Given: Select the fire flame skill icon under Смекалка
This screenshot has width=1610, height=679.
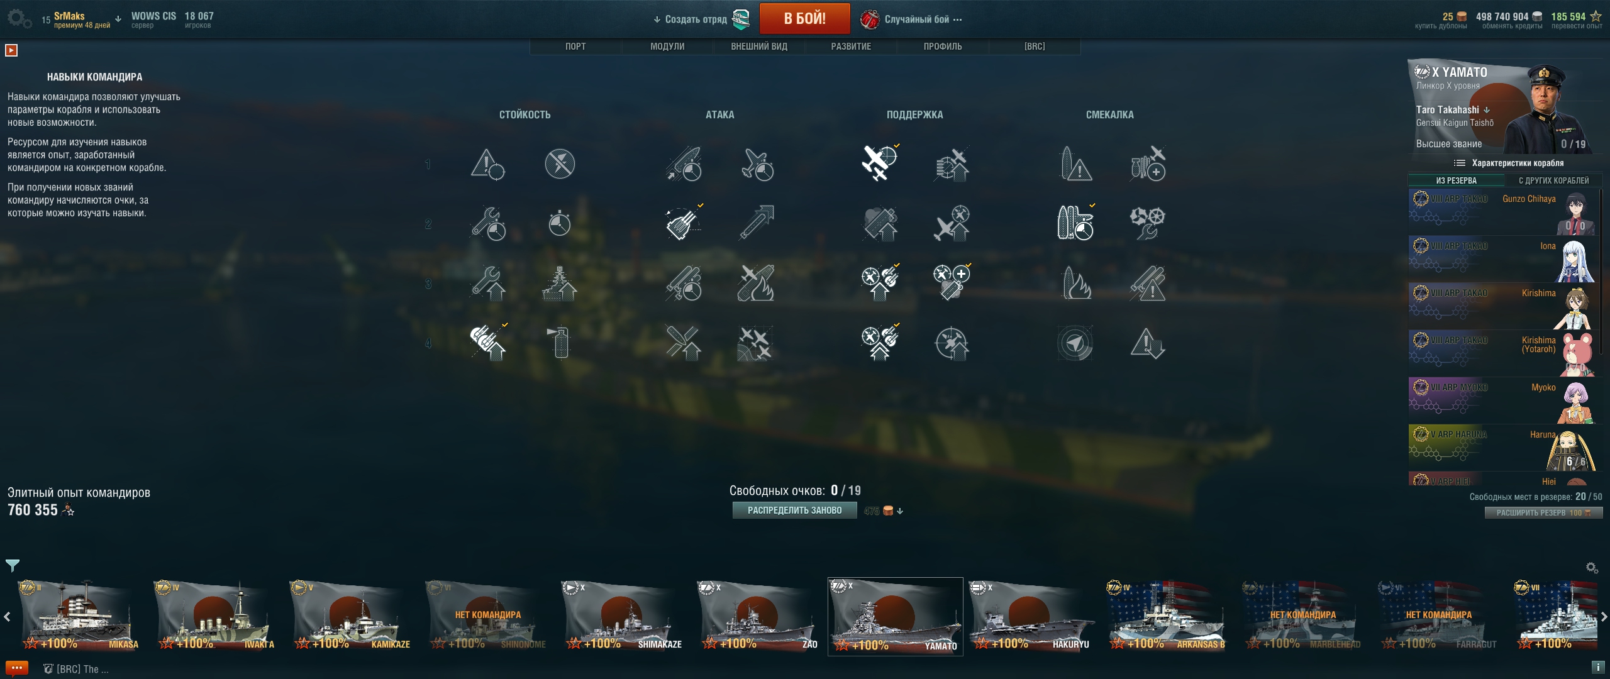Looking at the screenshot, I should click(1075, 283).
